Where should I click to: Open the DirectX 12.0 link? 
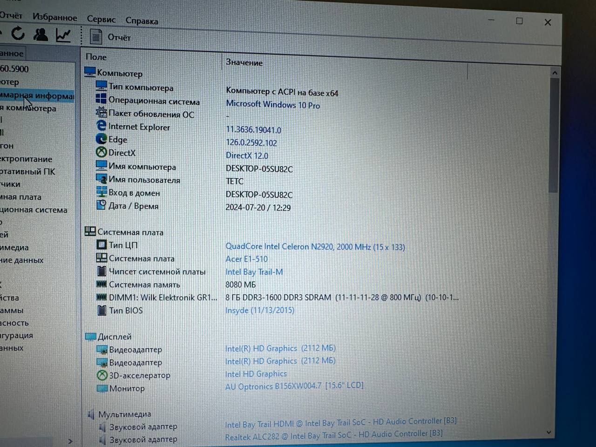pos(247,156)
